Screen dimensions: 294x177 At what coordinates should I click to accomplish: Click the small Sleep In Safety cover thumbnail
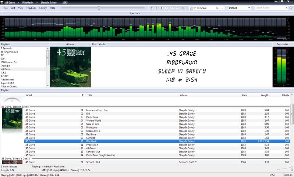coord(12,119)
